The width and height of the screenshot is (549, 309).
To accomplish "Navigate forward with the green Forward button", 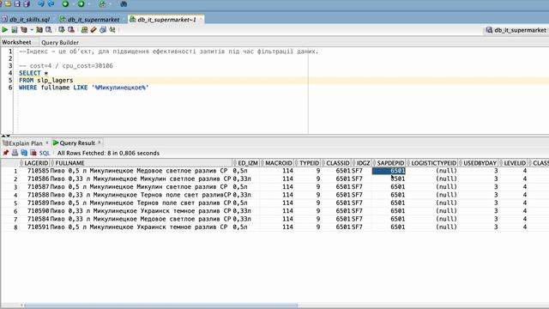I will 81,3.
